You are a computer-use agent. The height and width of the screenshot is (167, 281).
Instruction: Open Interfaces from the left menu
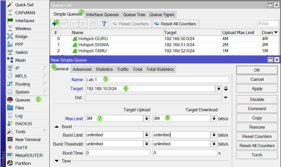(x=25, y=21)
